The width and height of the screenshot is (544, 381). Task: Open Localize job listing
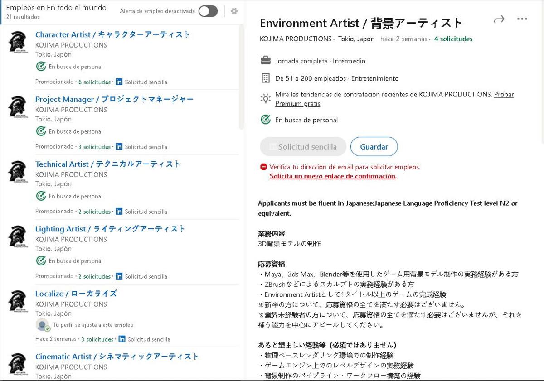coord(76,294)
